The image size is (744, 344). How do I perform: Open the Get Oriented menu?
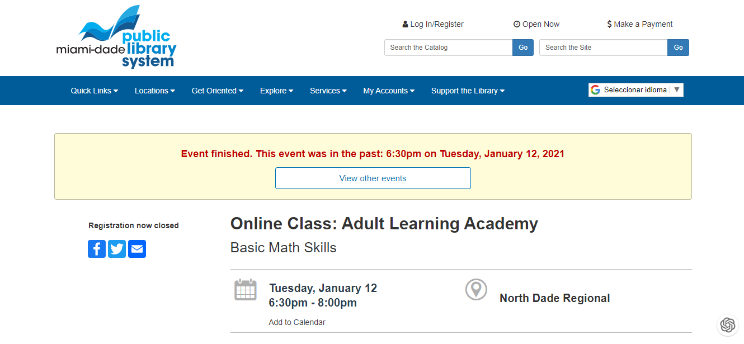point(218,91)
